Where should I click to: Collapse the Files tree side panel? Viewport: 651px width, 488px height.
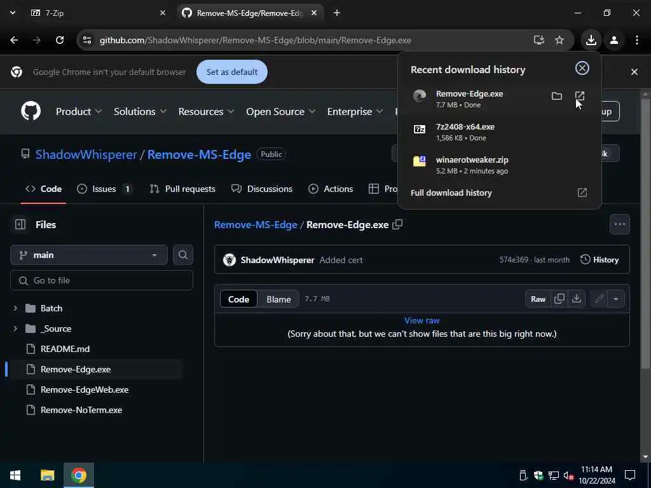(x=20, y=224)
